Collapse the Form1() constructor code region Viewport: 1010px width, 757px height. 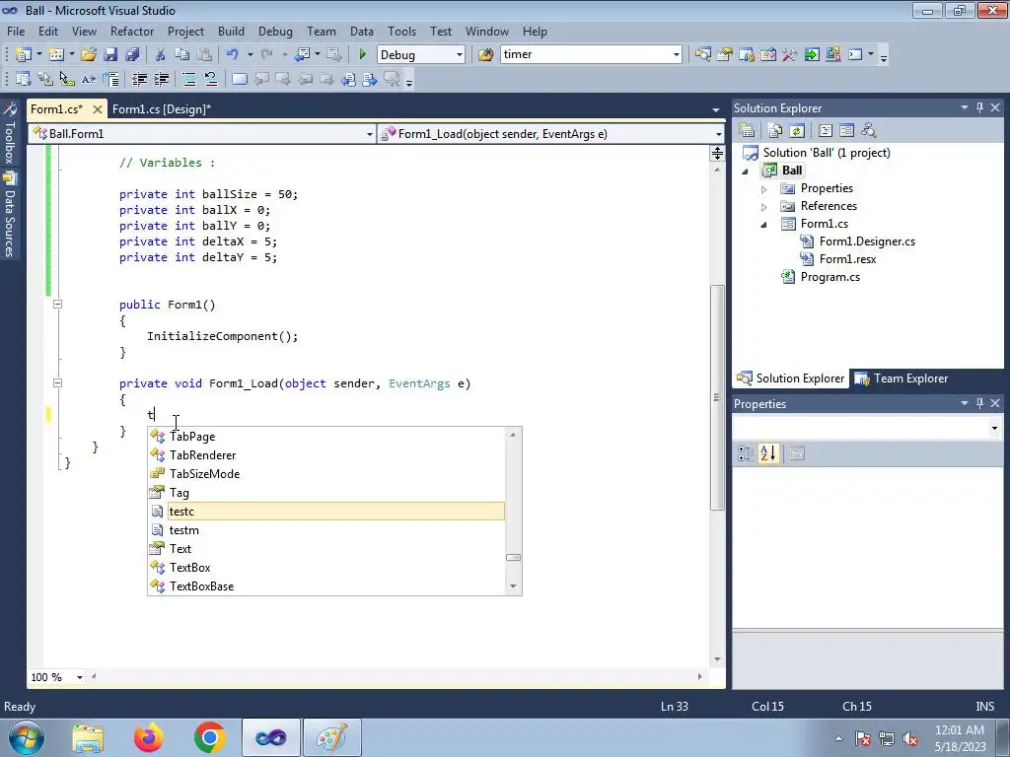[x=57, y=304]
